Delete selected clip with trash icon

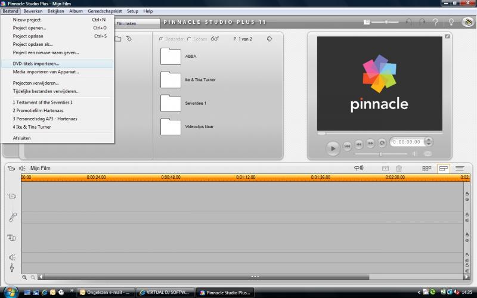click(399, 168)
